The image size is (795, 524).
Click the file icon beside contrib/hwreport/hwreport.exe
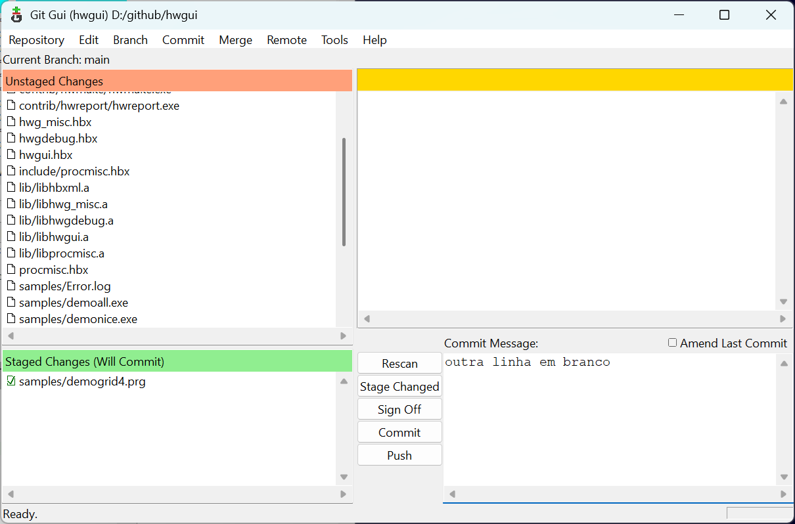(x=11, y=106)
